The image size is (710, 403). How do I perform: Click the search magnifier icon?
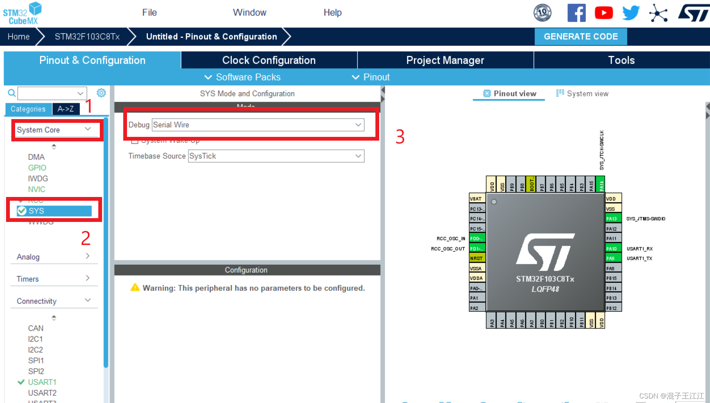point(12,93)
